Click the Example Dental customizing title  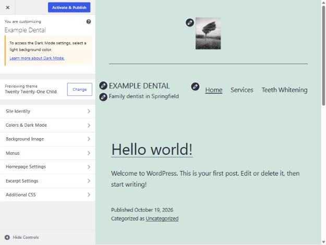[x=25, y=30]
